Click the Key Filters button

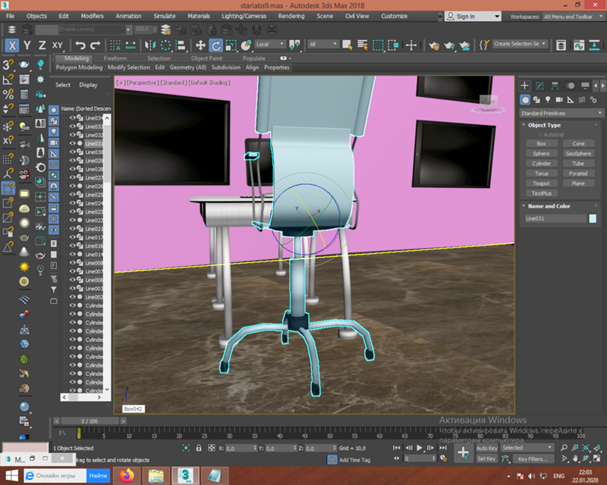click(533, 459)
